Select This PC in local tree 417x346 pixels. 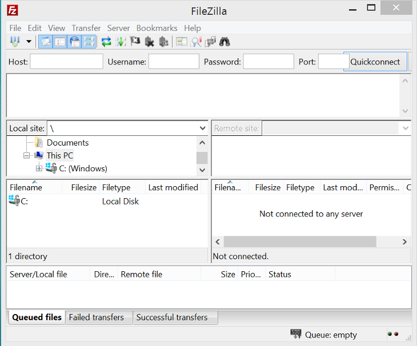coord(60,155)
